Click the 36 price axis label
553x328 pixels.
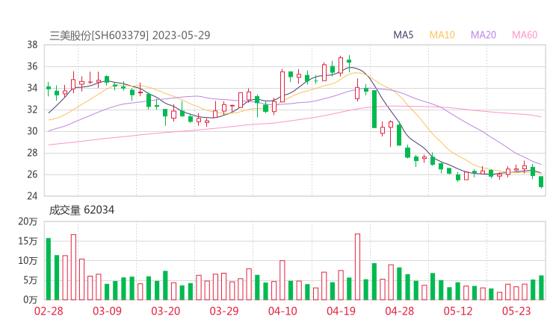tap(32, 66)
